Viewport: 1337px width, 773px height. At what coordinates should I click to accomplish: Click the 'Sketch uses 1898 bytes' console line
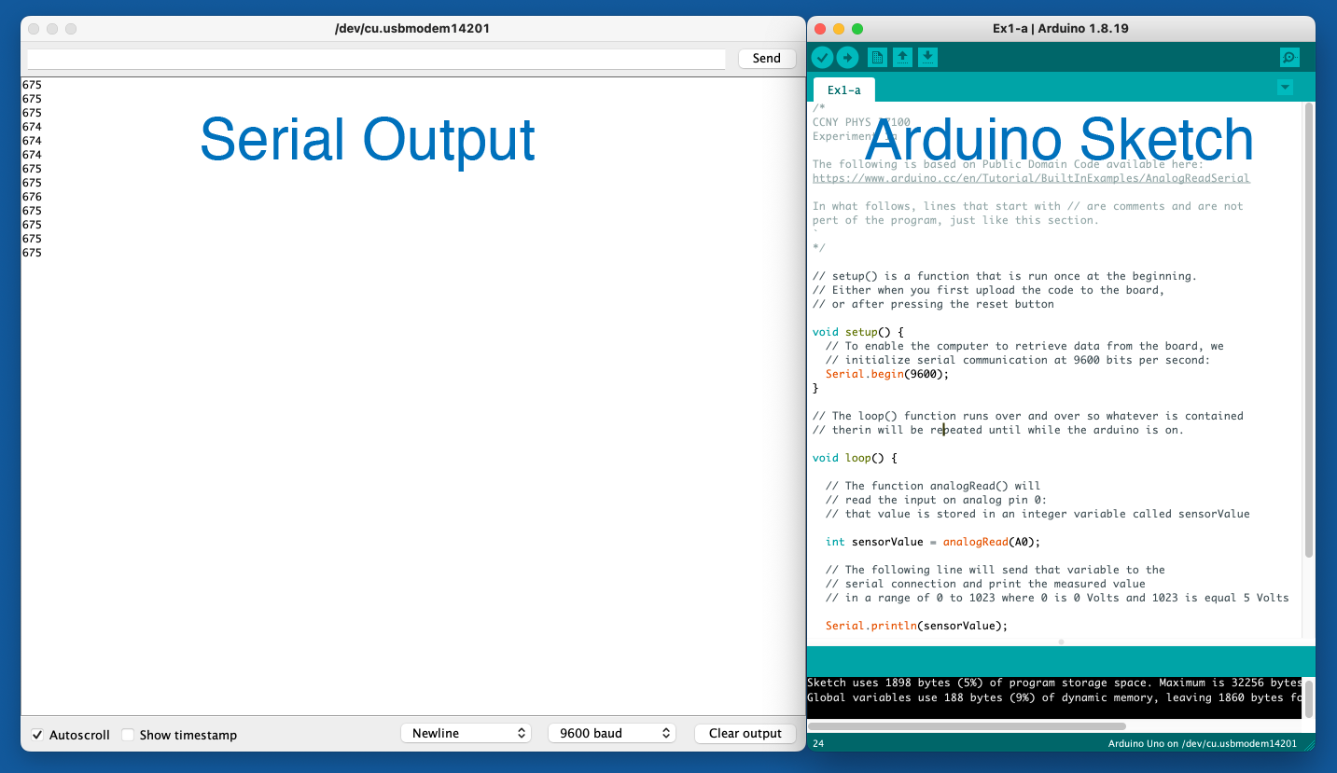[1054, 683]
